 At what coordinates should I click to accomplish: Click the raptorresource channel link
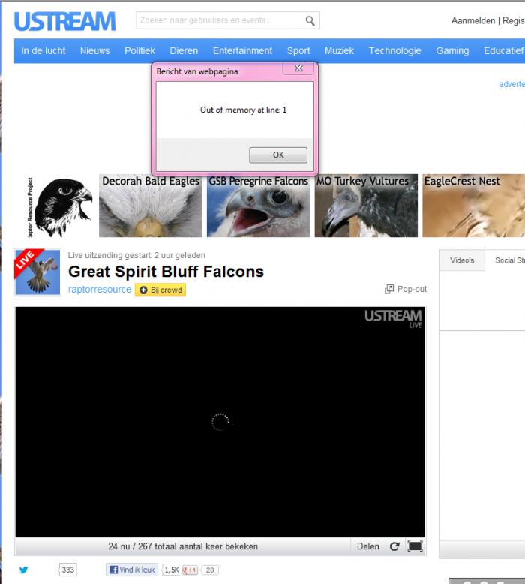100,290
